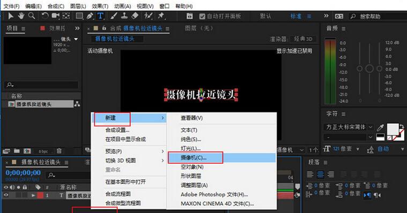Select the Pan Behind anchor point tool
The image size is (407, 213).
click(66, 16)
